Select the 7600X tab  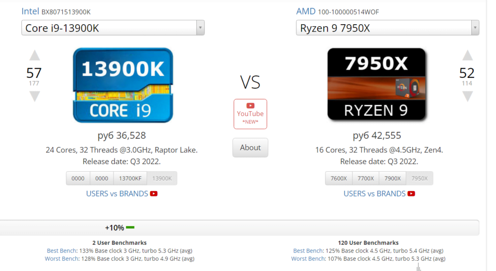pos(339,179)
